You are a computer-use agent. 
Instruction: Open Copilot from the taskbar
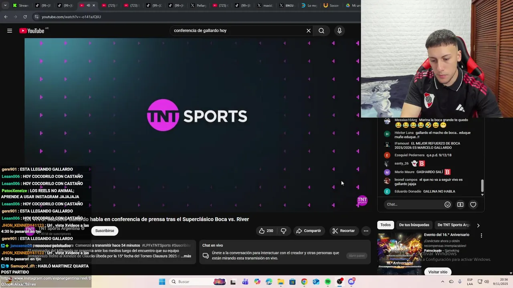tap(257, 282)
